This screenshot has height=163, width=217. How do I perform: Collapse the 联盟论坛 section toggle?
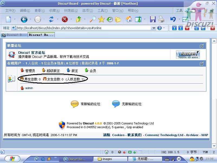pos(202,46)
